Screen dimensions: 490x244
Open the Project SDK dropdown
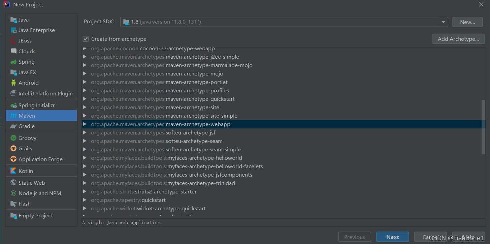pyautogui.click(x=443, y=22)
